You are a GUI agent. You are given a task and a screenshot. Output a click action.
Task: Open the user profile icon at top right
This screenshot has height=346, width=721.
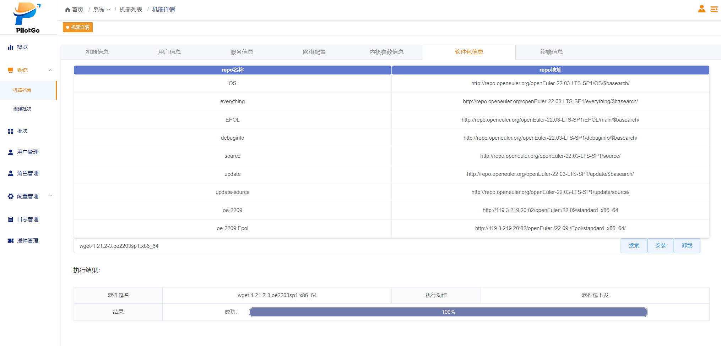pyautogui.click(x=701, y=9)
